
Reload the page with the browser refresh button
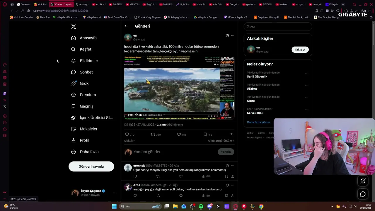[22, 11]
